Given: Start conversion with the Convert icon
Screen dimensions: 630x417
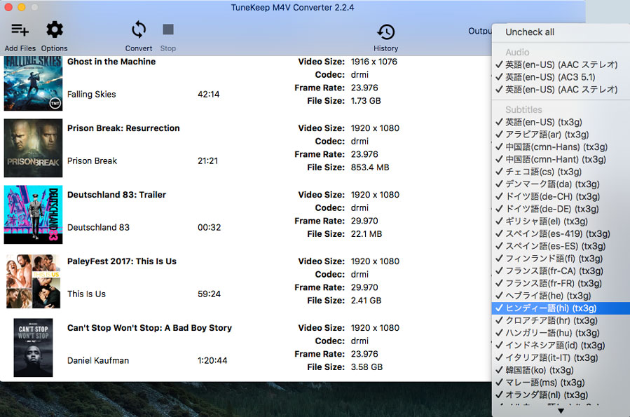Looking at the screenshot, I should point(139,29).
